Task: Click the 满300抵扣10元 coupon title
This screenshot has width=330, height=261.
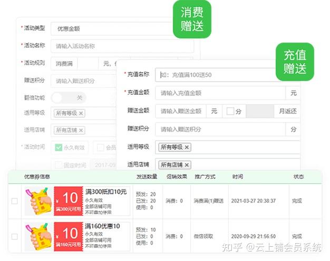Action: click(x=106, y=192)
